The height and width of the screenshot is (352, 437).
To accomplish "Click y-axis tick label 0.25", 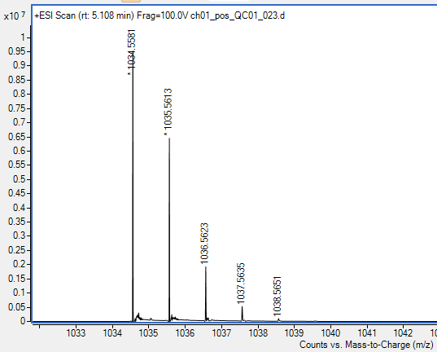I will [x=17, y=250].
